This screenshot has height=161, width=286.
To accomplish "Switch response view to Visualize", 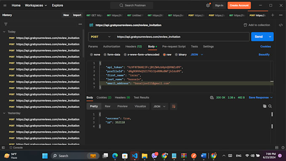I will pyautogui.click(x=140, y=106).
